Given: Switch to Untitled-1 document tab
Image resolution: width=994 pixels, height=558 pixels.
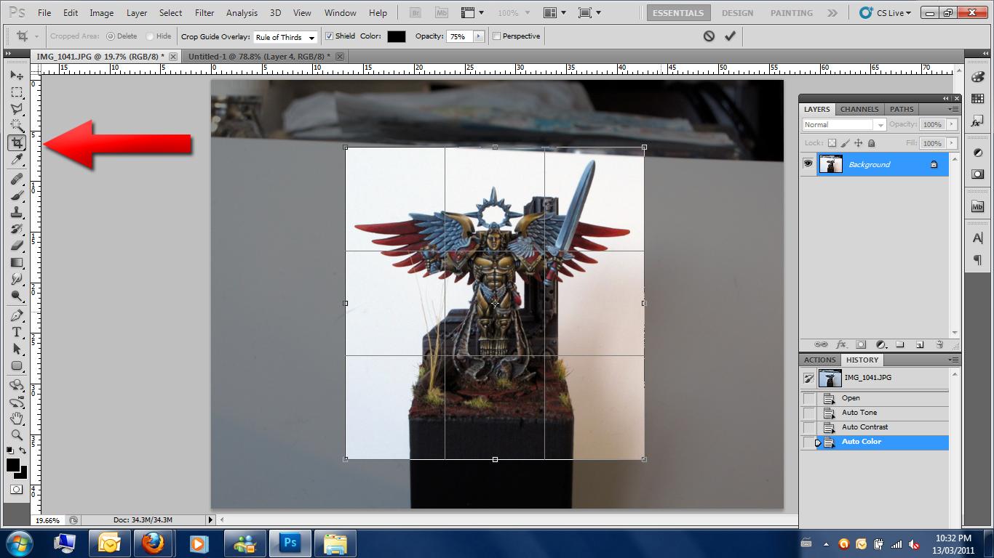Looking at the screenshot, I should click(258, 56).
